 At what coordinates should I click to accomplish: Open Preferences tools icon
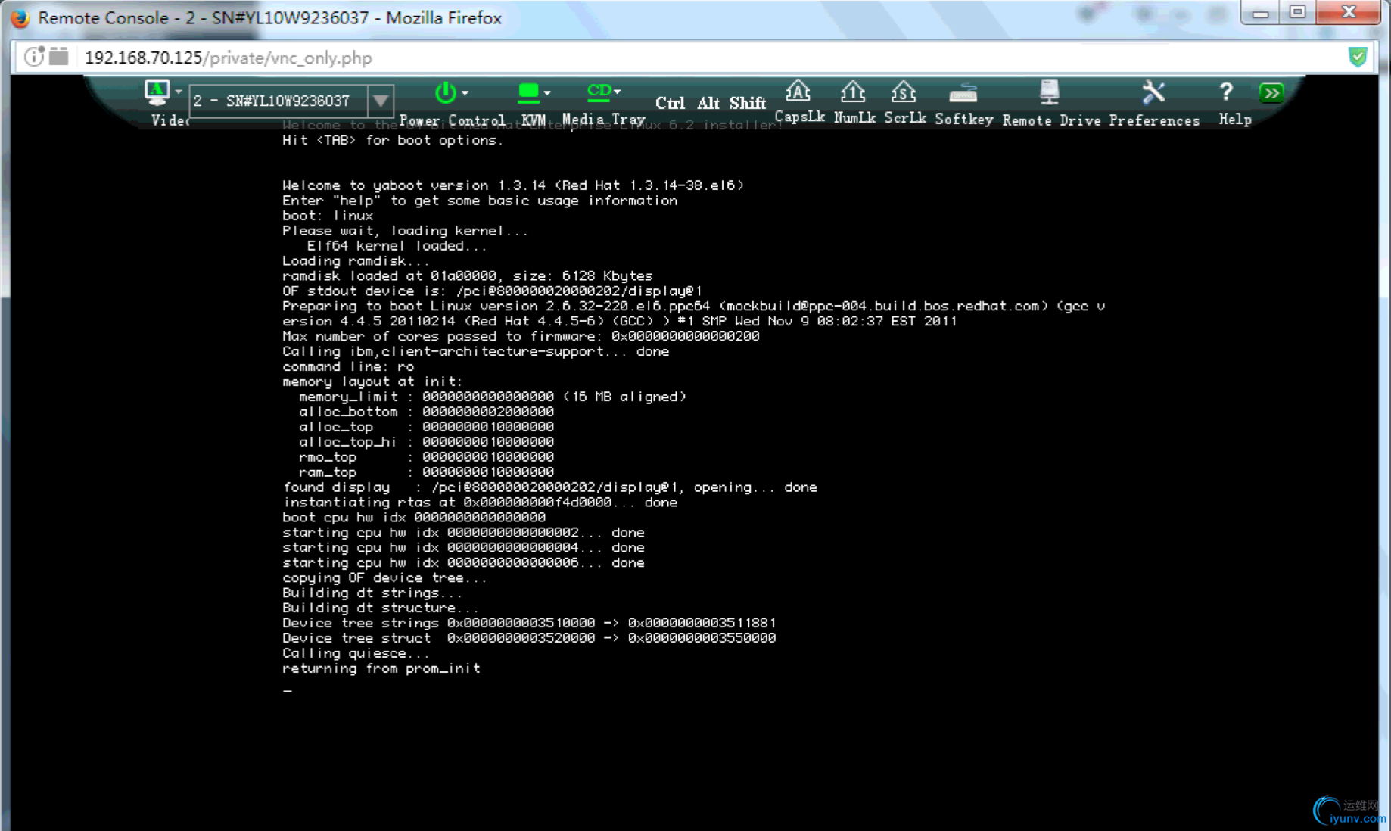point(1153,92)
